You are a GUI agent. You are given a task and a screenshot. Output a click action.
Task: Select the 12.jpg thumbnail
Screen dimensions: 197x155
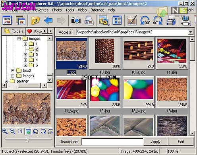pos(105,92)
